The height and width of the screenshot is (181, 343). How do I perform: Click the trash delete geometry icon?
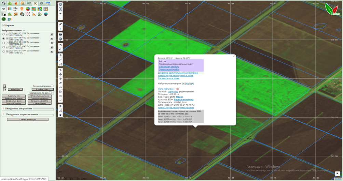click(60, 115)
